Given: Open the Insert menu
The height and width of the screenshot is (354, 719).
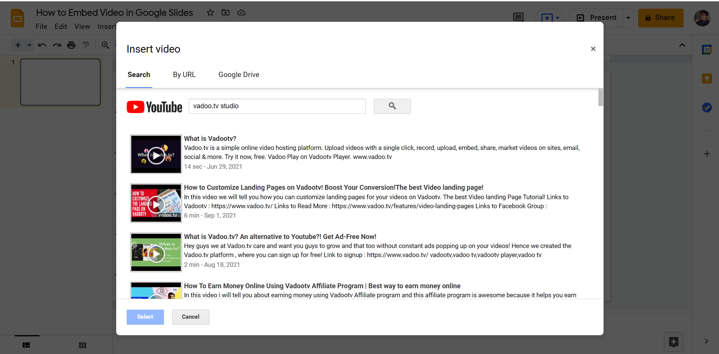Looking at the screenshot, I should (107, 26).
